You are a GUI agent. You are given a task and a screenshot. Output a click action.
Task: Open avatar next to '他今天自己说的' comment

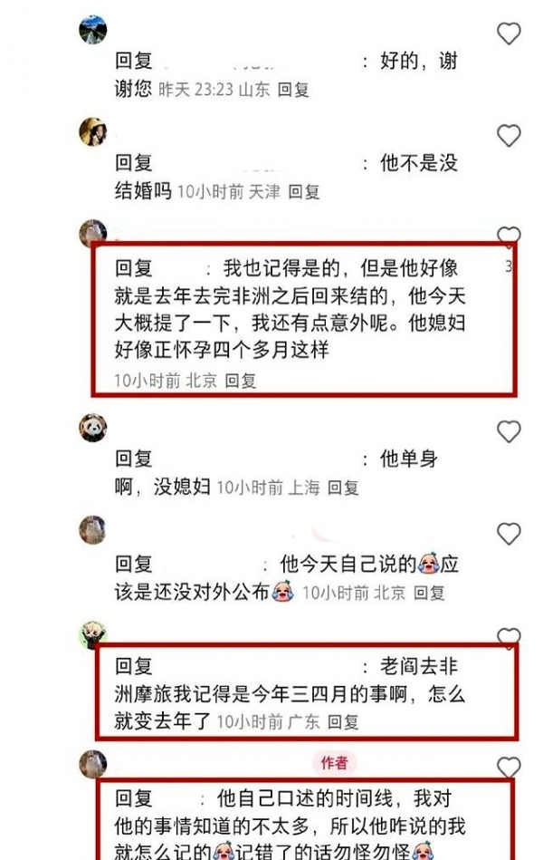coord(93,529)
